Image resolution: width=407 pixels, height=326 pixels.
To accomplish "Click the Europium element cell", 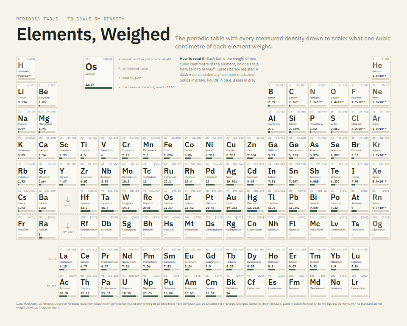I will [193, 259].
